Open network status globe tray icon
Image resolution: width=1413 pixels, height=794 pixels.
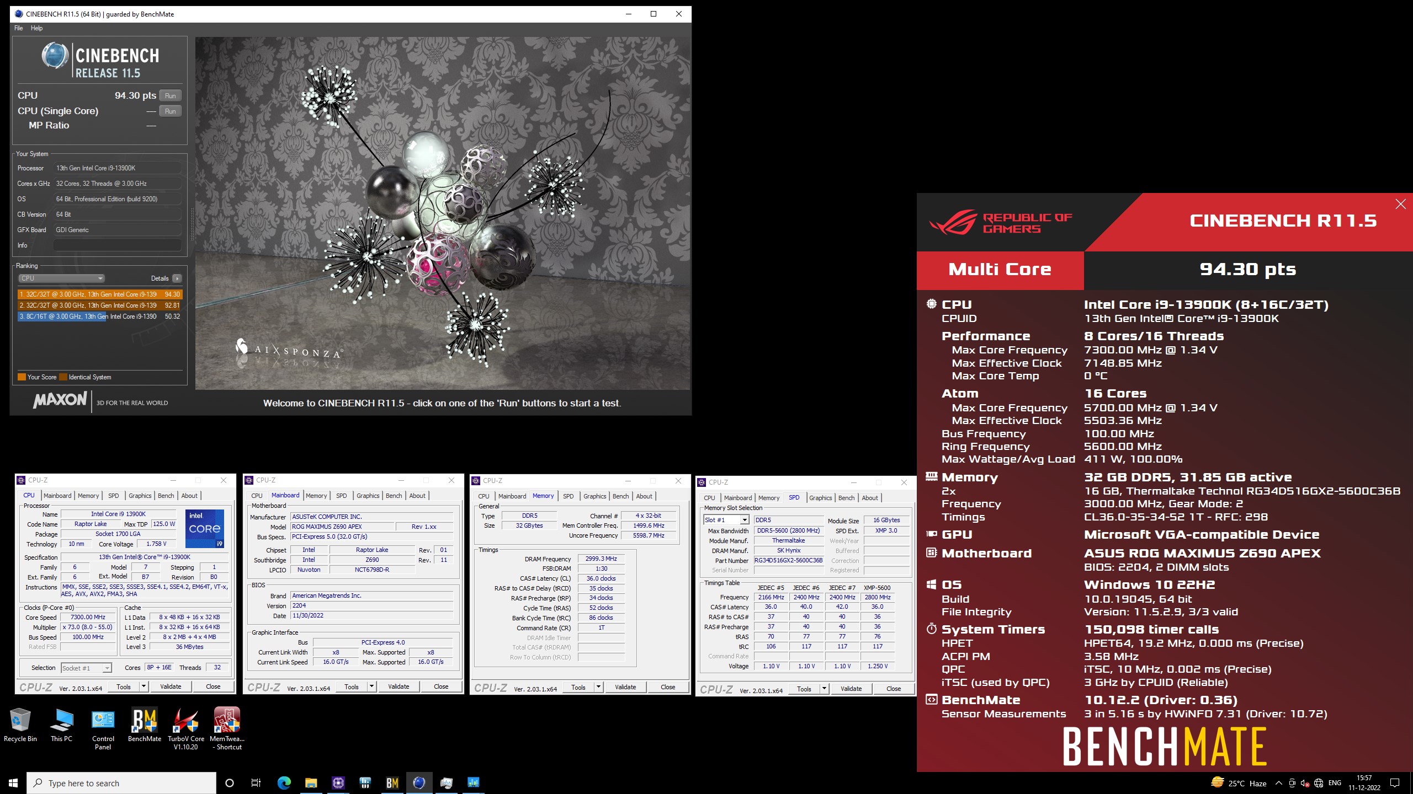(x=1319, y=784)
